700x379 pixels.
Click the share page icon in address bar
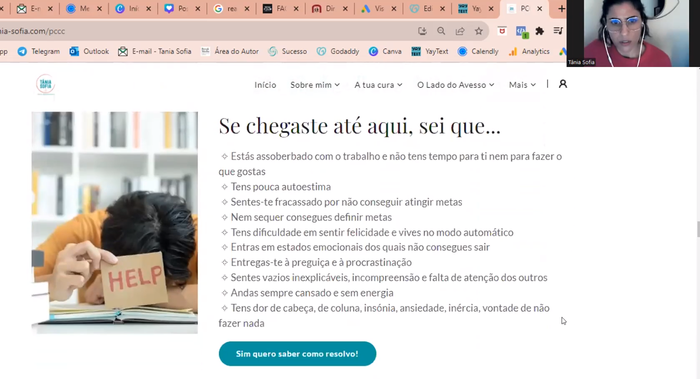460,31
